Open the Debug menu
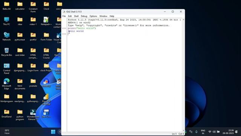This screenshot has width=241, height=136. pyautogui.click(x=84, y=16)
